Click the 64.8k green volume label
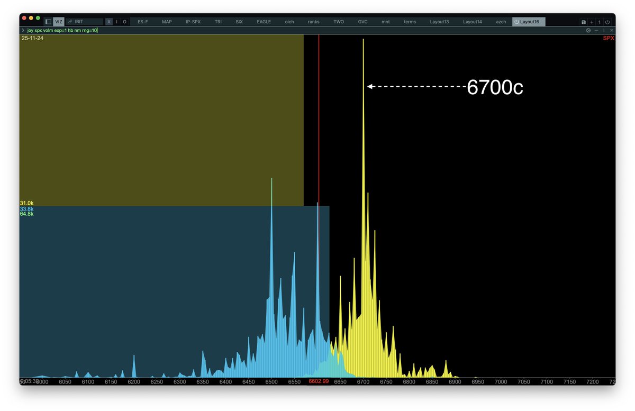The width and height of the screenshot is (635, 411). (26, 214)
